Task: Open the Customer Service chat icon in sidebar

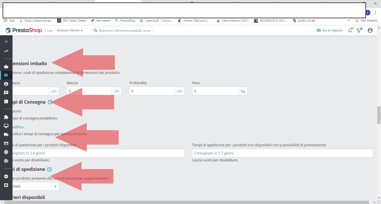Action: click(x=6, y=93)
